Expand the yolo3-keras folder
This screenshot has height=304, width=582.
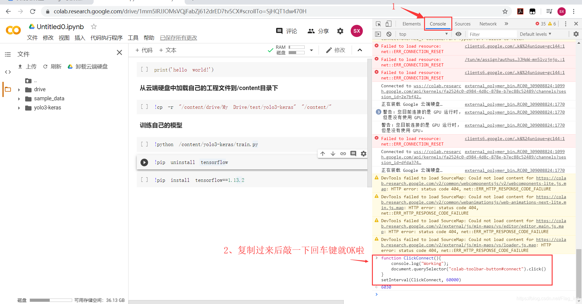click(19, 108)
